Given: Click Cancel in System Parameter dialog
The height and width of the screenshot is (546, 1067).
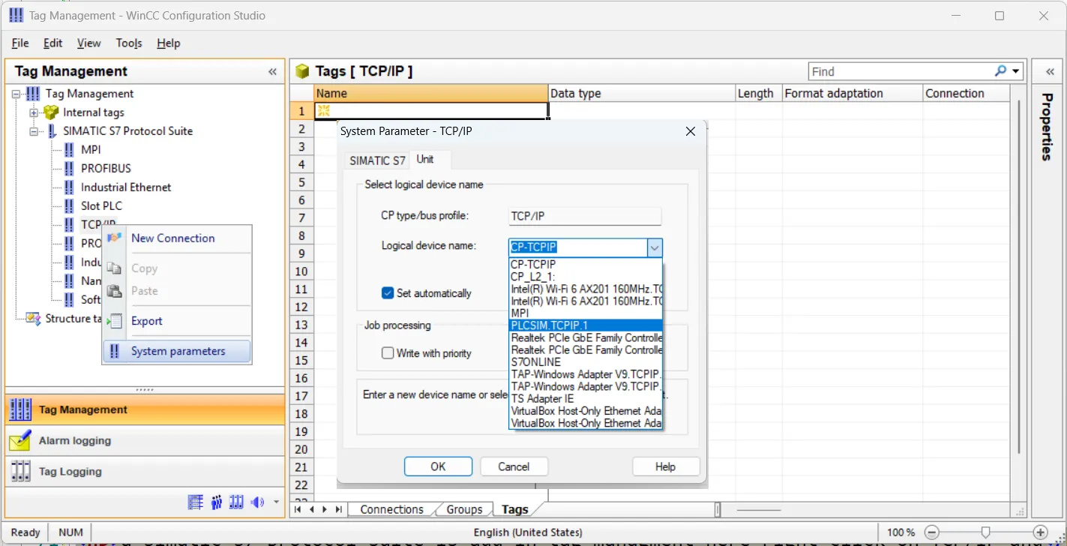Looking at the screenshot, I should click(514, 466).
